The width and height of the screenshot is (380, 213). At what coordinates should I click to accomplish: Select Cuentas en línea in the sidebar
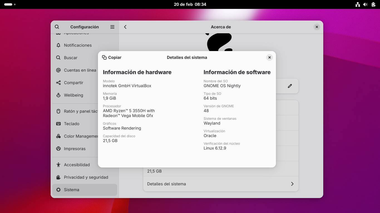85,70
